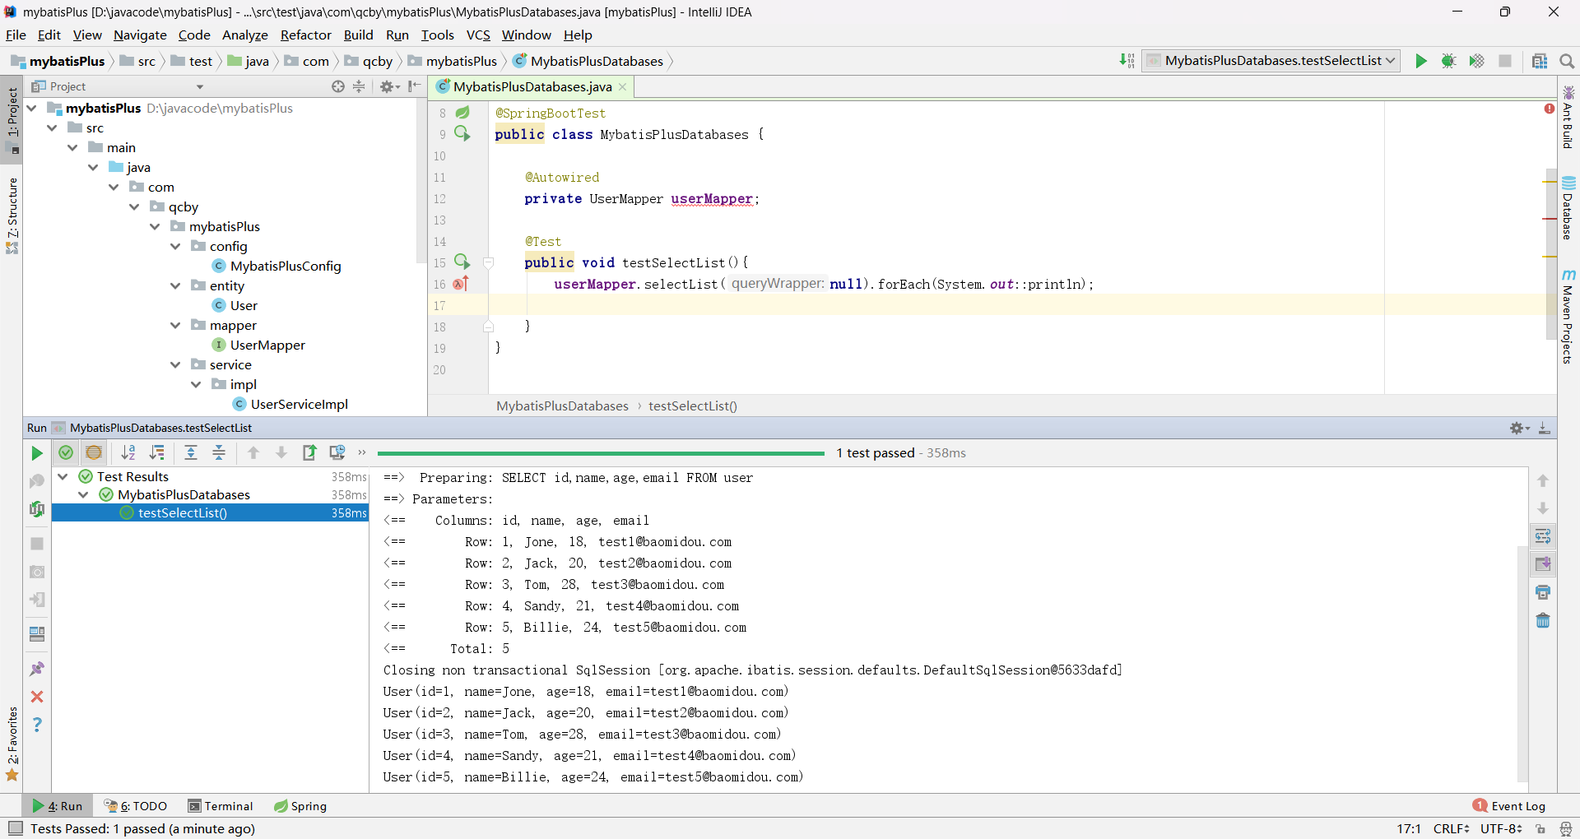This screenshot has width=1580, height=839.
Task: Click the test progress bar
Action: [601, 453]
